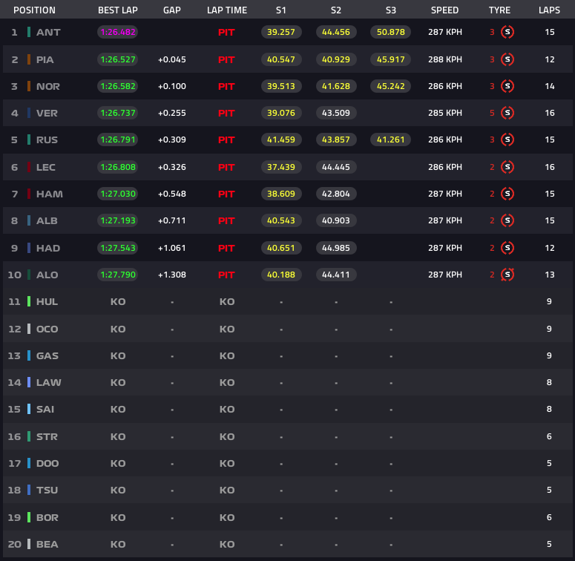The image size is (575, 561).
Task: Select the TYRE column header
Action: click(499, 10)
